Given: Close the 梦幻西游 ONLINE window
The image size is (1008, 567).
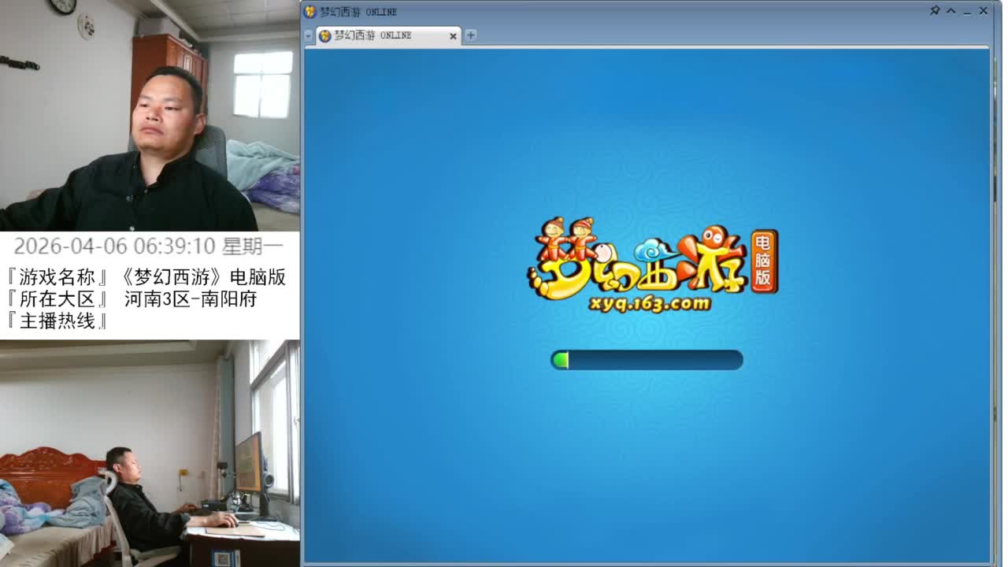Looking at the screenshot, I should tap(984, 11).
